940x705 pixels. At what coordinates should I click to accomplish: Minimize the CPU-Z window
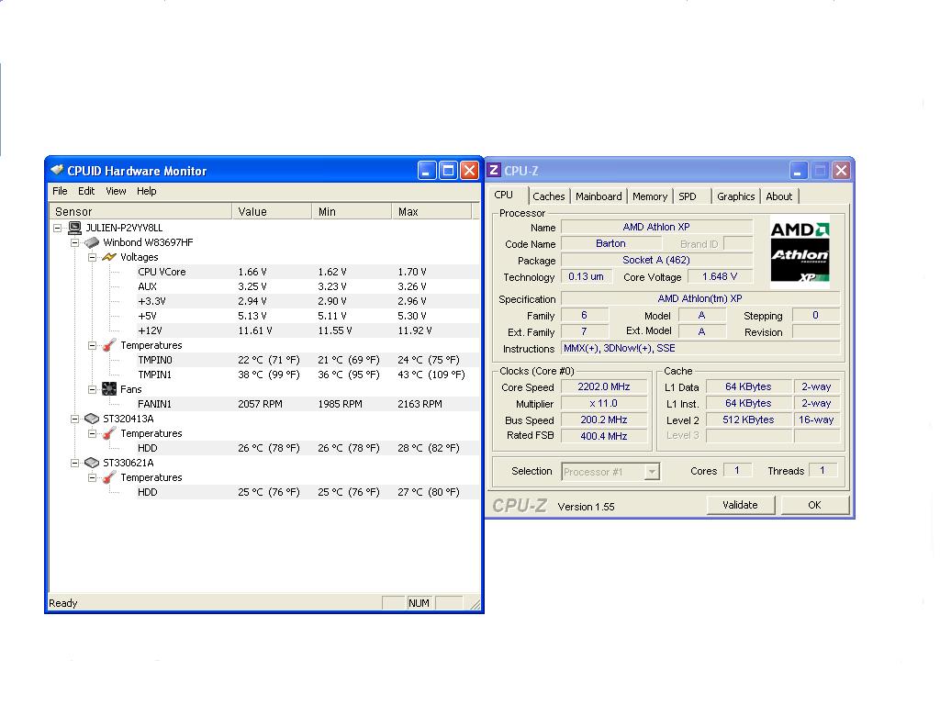[798, 171]
